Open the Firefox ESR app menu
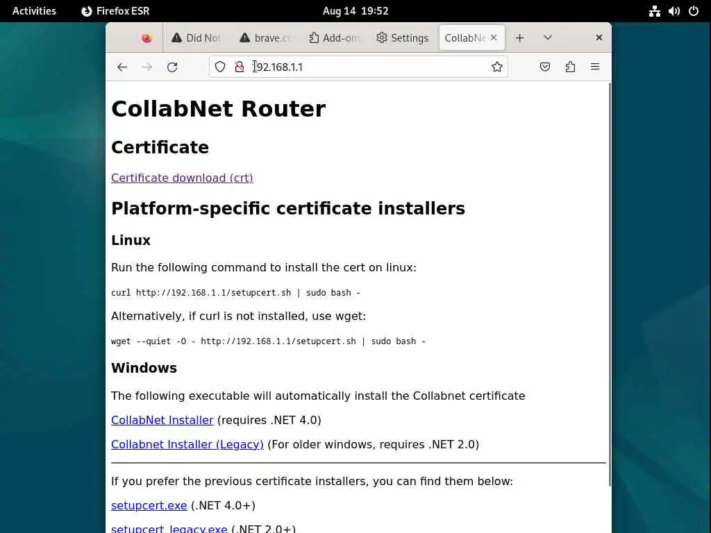 click(x=116, y=11)
